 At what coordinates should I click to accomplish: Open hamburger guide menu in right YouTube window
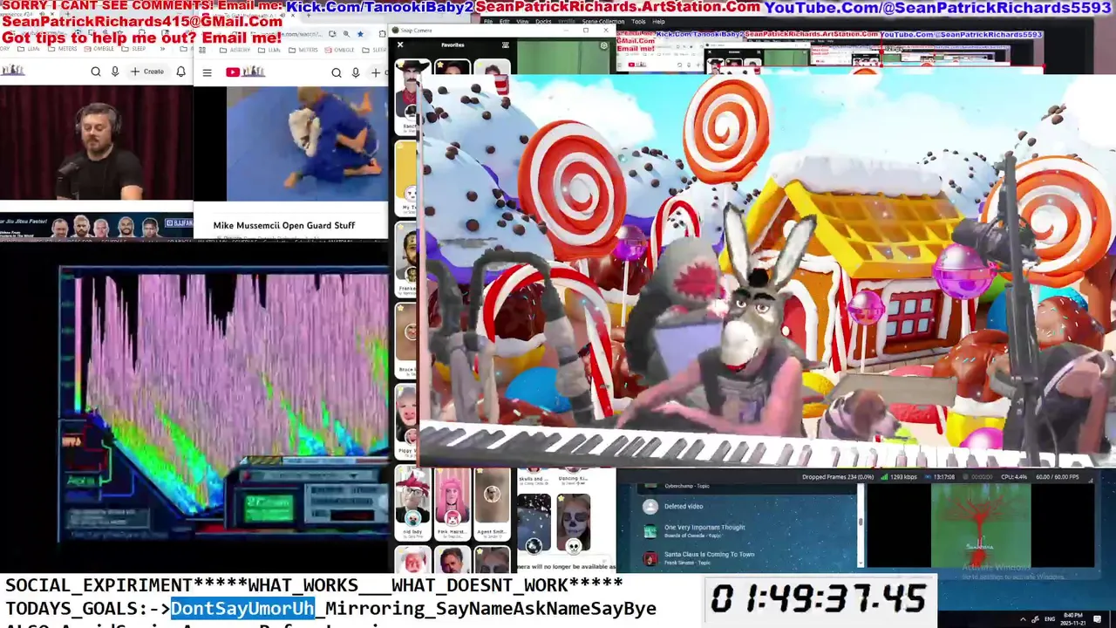[207, 72]
